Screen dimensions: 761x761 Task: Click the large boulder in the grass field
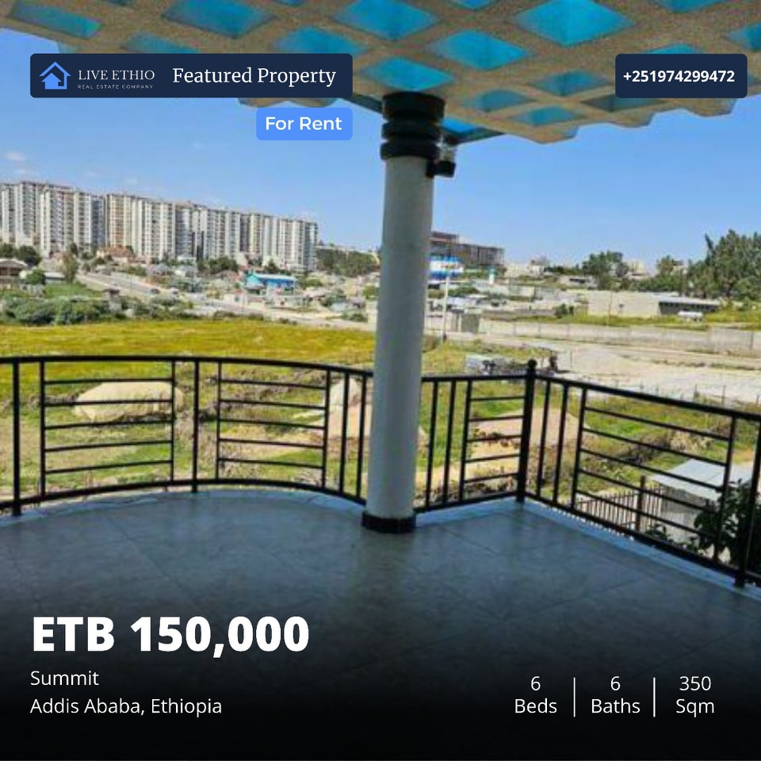pyautogui.click(x=127, y=400)
